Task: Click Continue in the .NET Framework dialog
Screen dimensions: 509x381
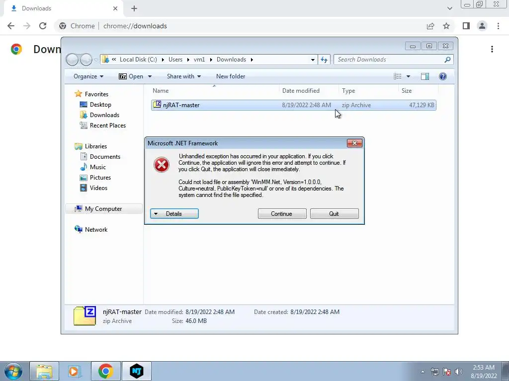Action: pyautogui.click(x=282, y=213)
